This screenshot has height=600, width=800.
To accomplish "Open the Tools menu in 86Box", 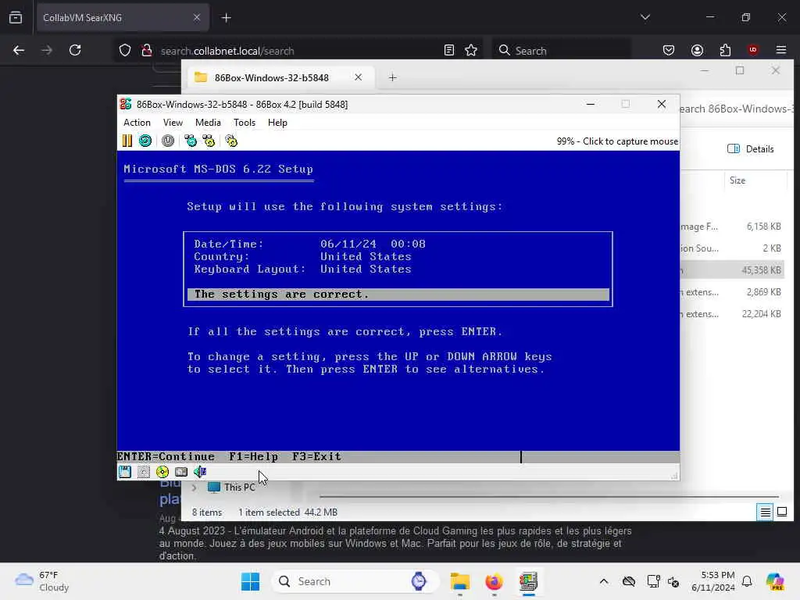I will pos(245,123).
